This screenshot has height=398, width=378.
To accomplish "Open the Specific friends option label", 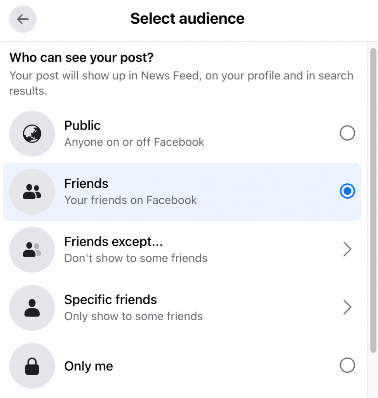I will coord(111,300).
